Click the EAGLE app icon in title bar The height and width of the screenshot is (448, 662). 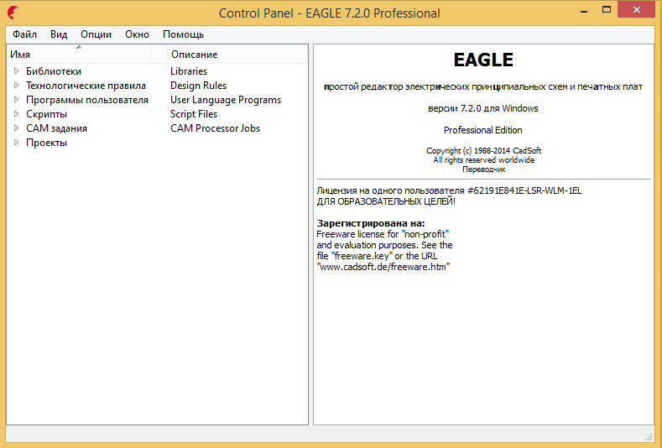click(13, 13)
